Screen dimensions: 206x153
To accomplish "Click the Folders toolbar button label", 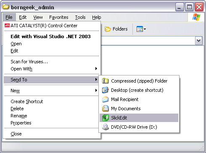I will [x=120, y=29].
